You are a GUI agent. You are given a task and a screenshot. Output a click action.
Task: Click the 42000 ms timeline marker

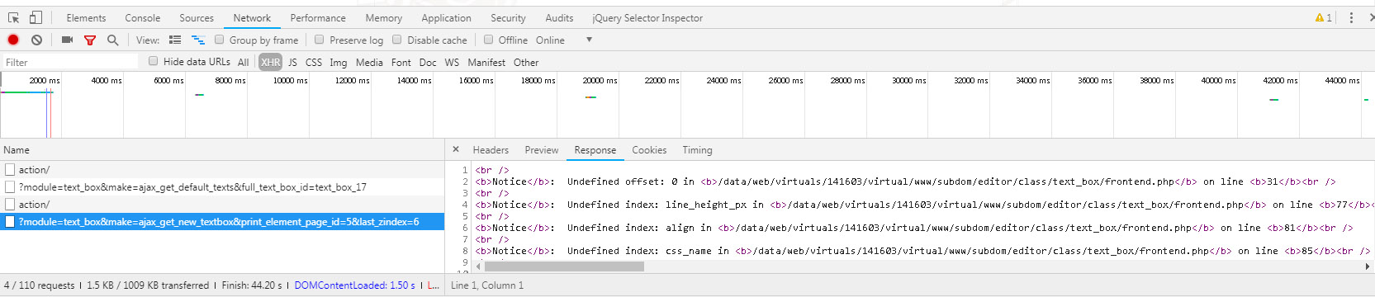pos(1280,80)
